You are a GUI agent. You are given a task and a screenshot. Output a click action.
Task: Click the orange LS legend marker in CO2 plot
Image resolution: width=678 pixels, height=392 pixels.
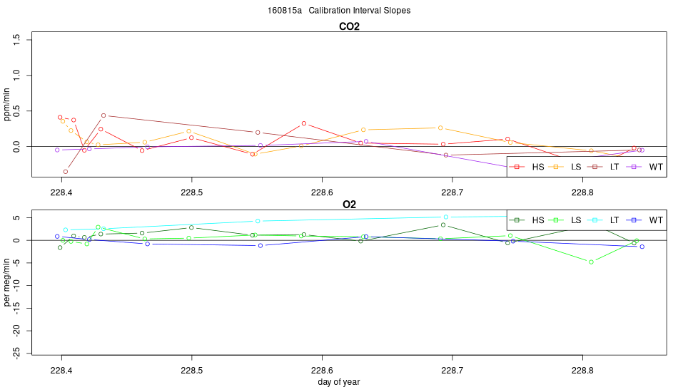[556, 167]
